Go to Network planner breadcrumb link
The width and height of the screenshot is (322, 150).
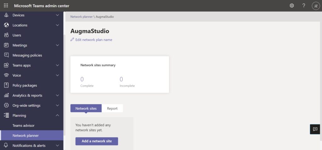(x=81, y=17)
